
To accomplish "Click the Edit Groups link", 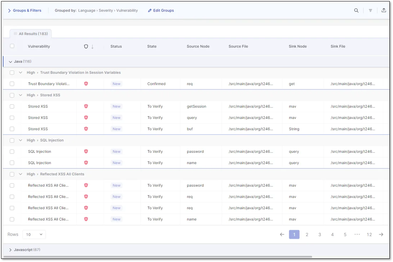I will click(x=163, y=10).
